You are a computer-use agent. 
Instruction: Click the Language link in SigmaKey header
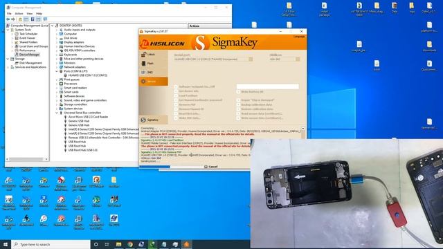tap(299, 37)
